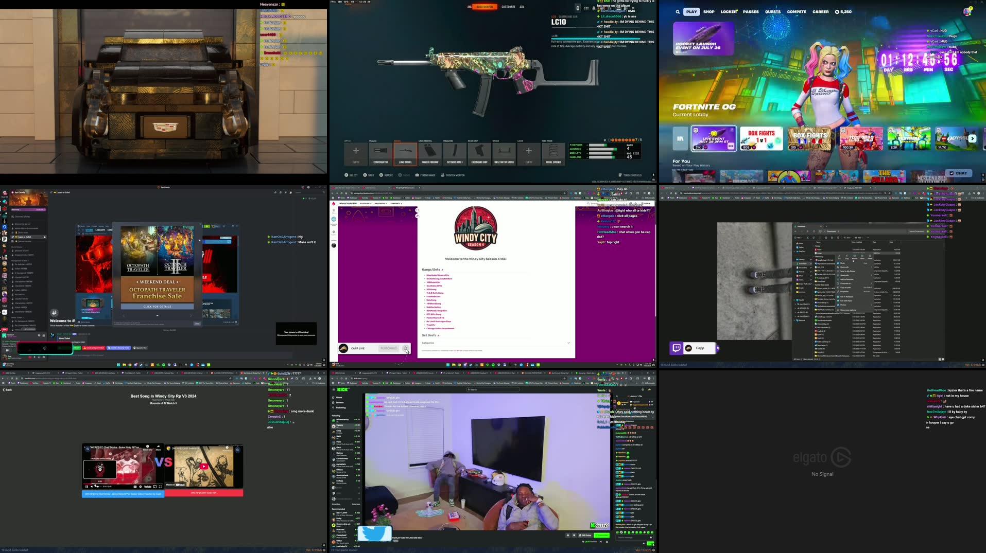
Task: Open the PASSES tab in Fortnite
Action: pyautogui.click(x=751, y=11)
